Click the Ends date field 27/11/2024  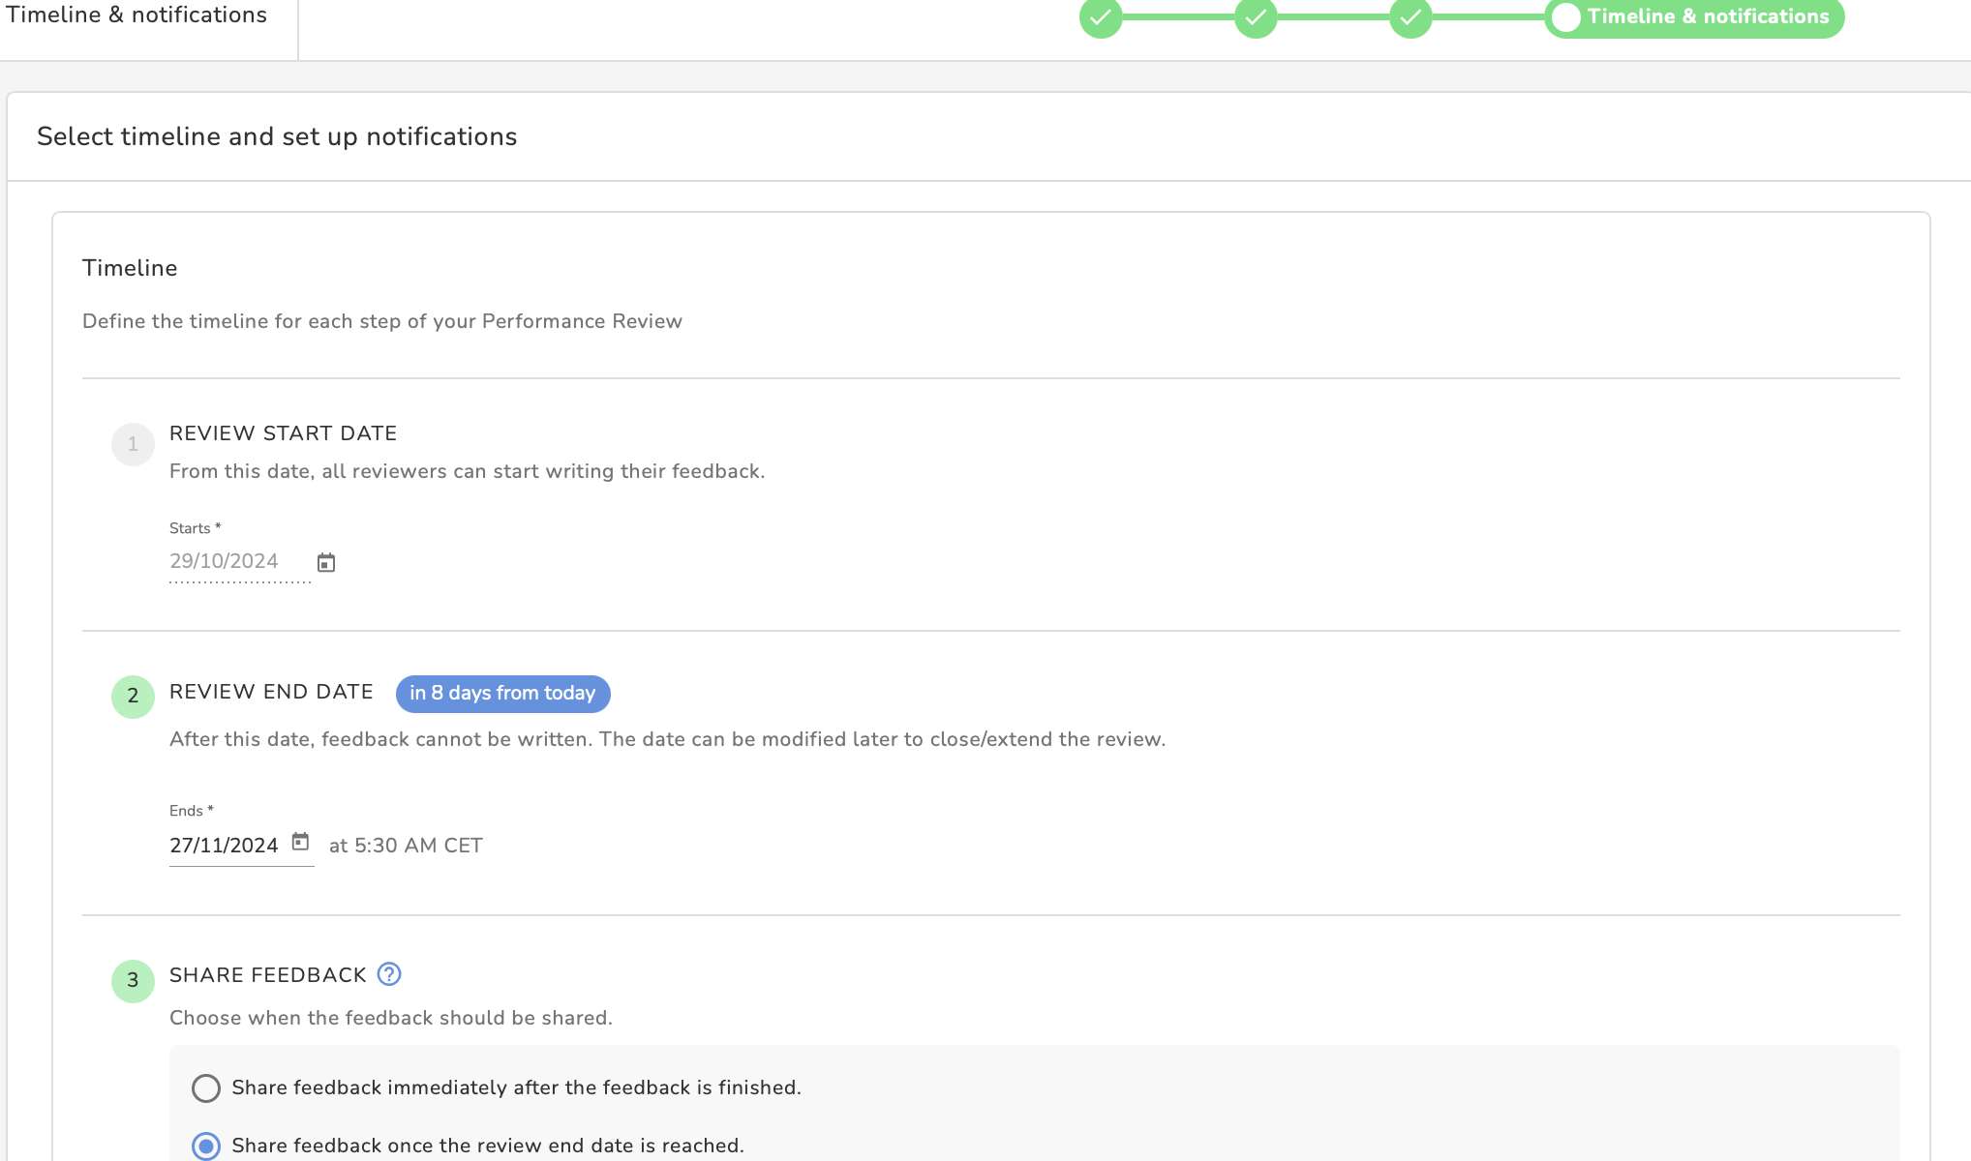tap(225, 846)
